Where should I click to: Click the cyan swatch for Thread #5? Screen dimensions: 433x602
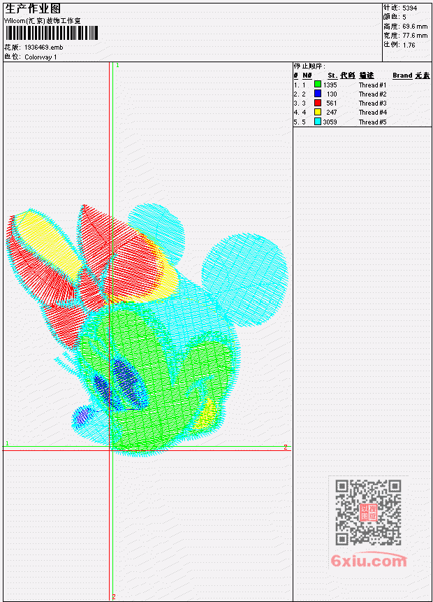[x=318, y=122]
